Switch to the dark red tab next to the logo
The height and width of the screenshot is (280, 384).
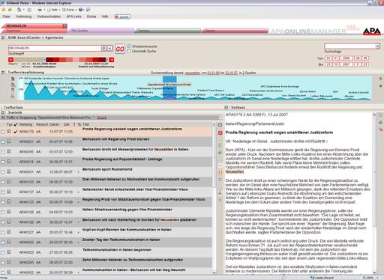click(235, 31)
